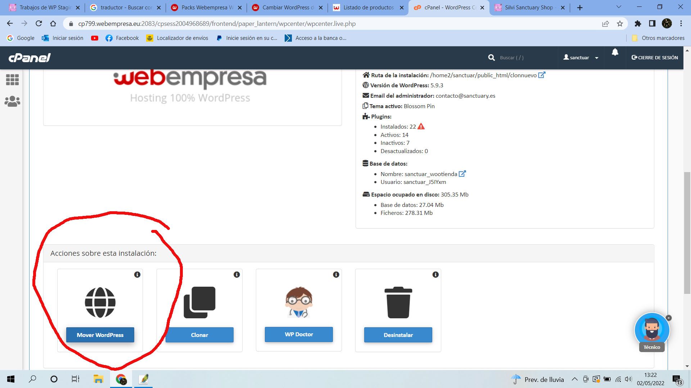
Task: Open the Técnico support chat bubble
Action: coord(652,330)
